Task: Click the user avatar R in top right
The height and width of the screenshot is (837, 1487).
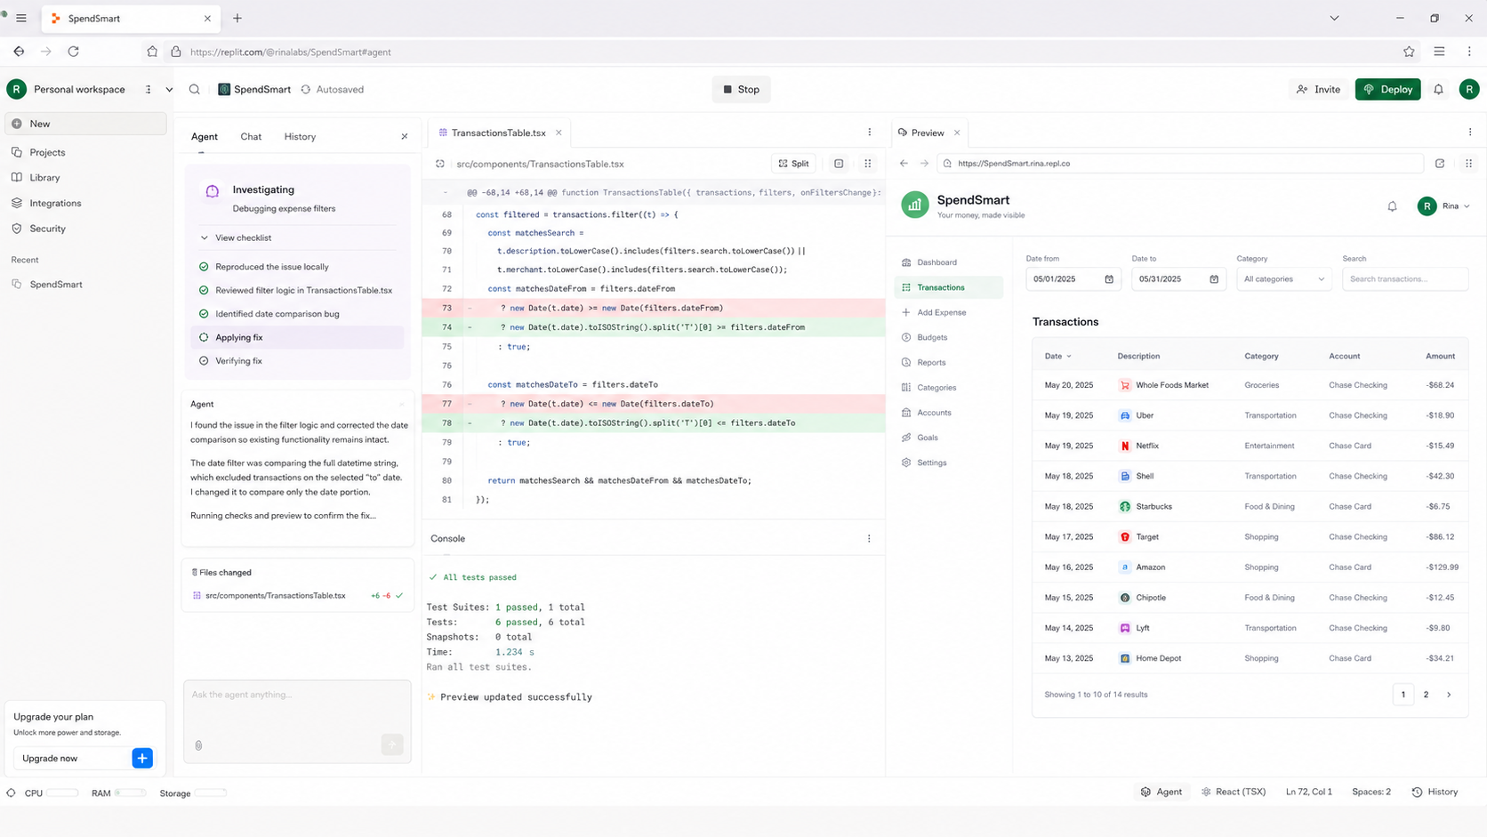Action: 1469,89
